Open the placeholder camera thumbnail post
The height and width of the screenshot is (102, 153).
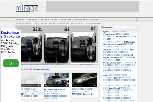pos(31,80)
